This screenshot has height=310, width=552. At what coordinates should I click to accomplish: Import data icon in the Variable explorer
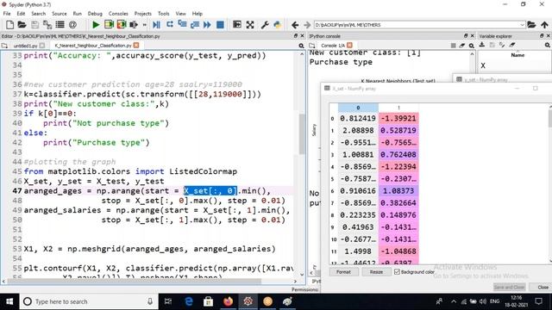(482, 45)
